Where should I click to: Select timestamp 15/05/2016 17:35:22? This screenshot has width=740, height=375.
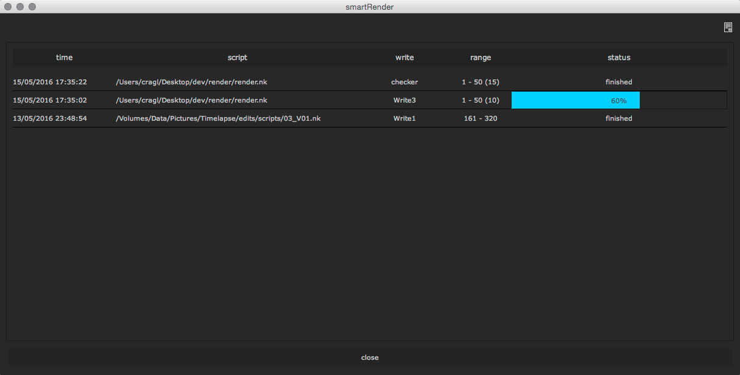tap(50, 82)
